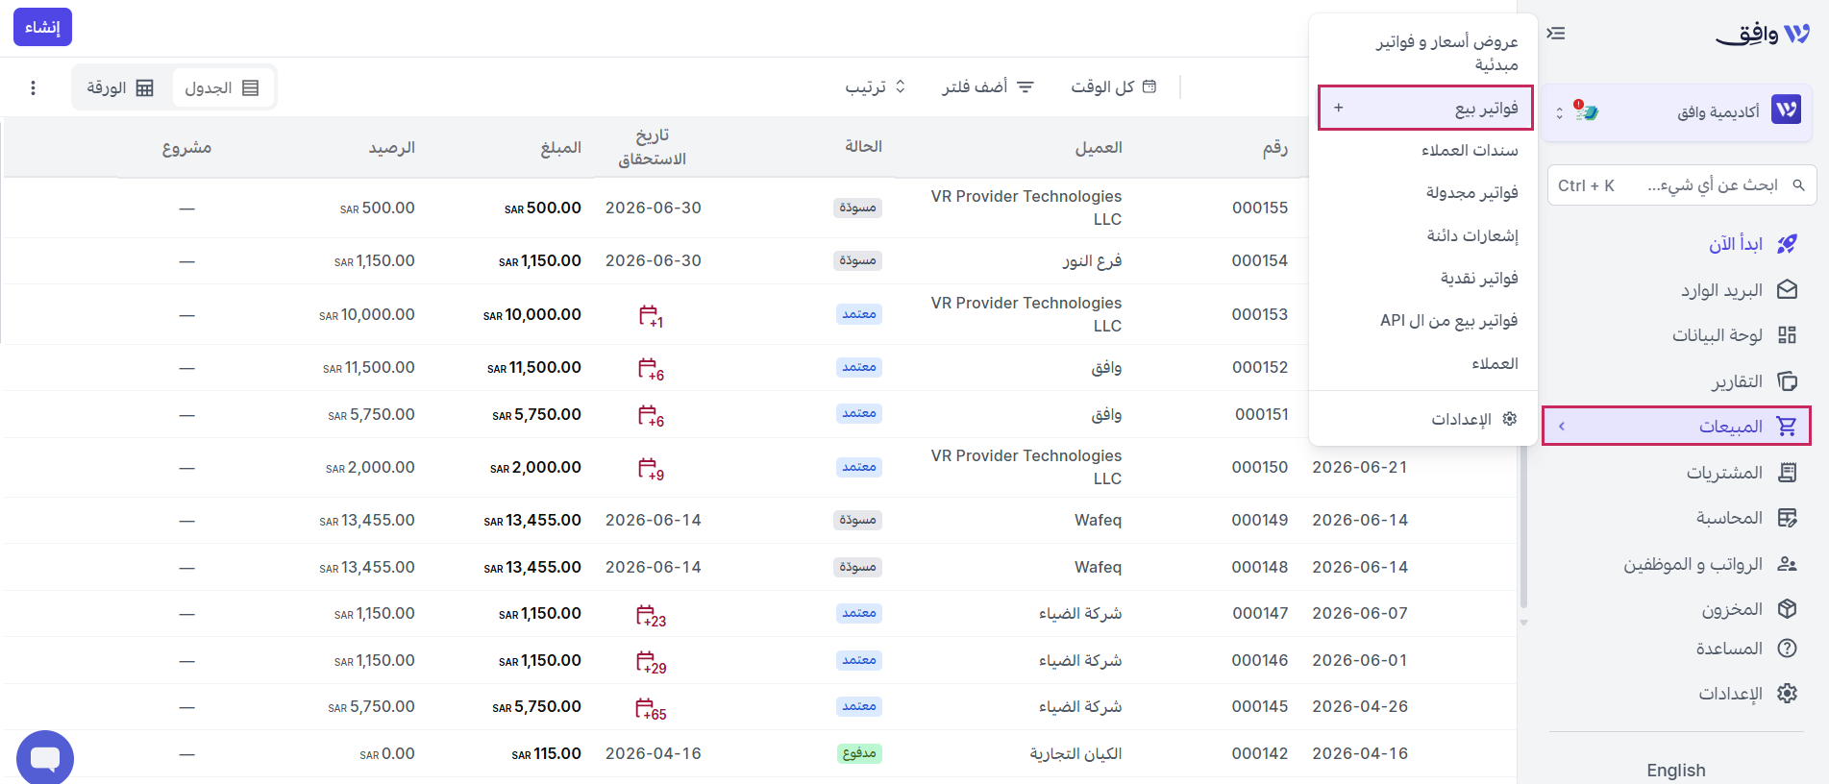Switch to الورقة sheet view
Screen dimensions: 1829x784
(120, 88)
